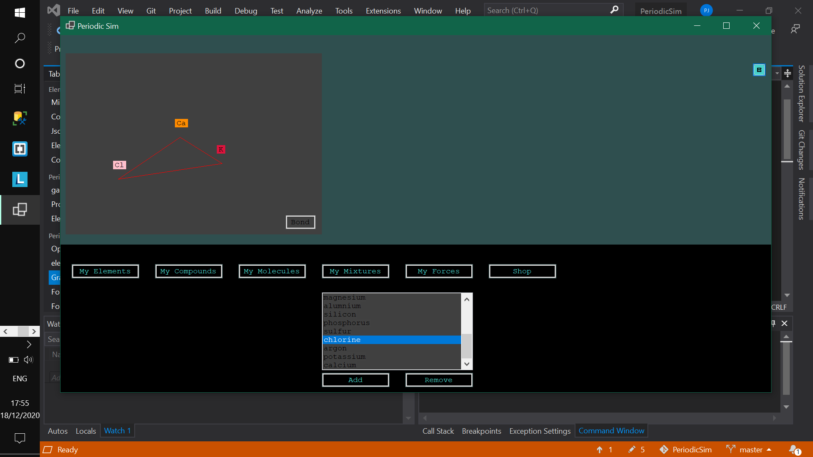Expand the master branch selector

(750, 449)
